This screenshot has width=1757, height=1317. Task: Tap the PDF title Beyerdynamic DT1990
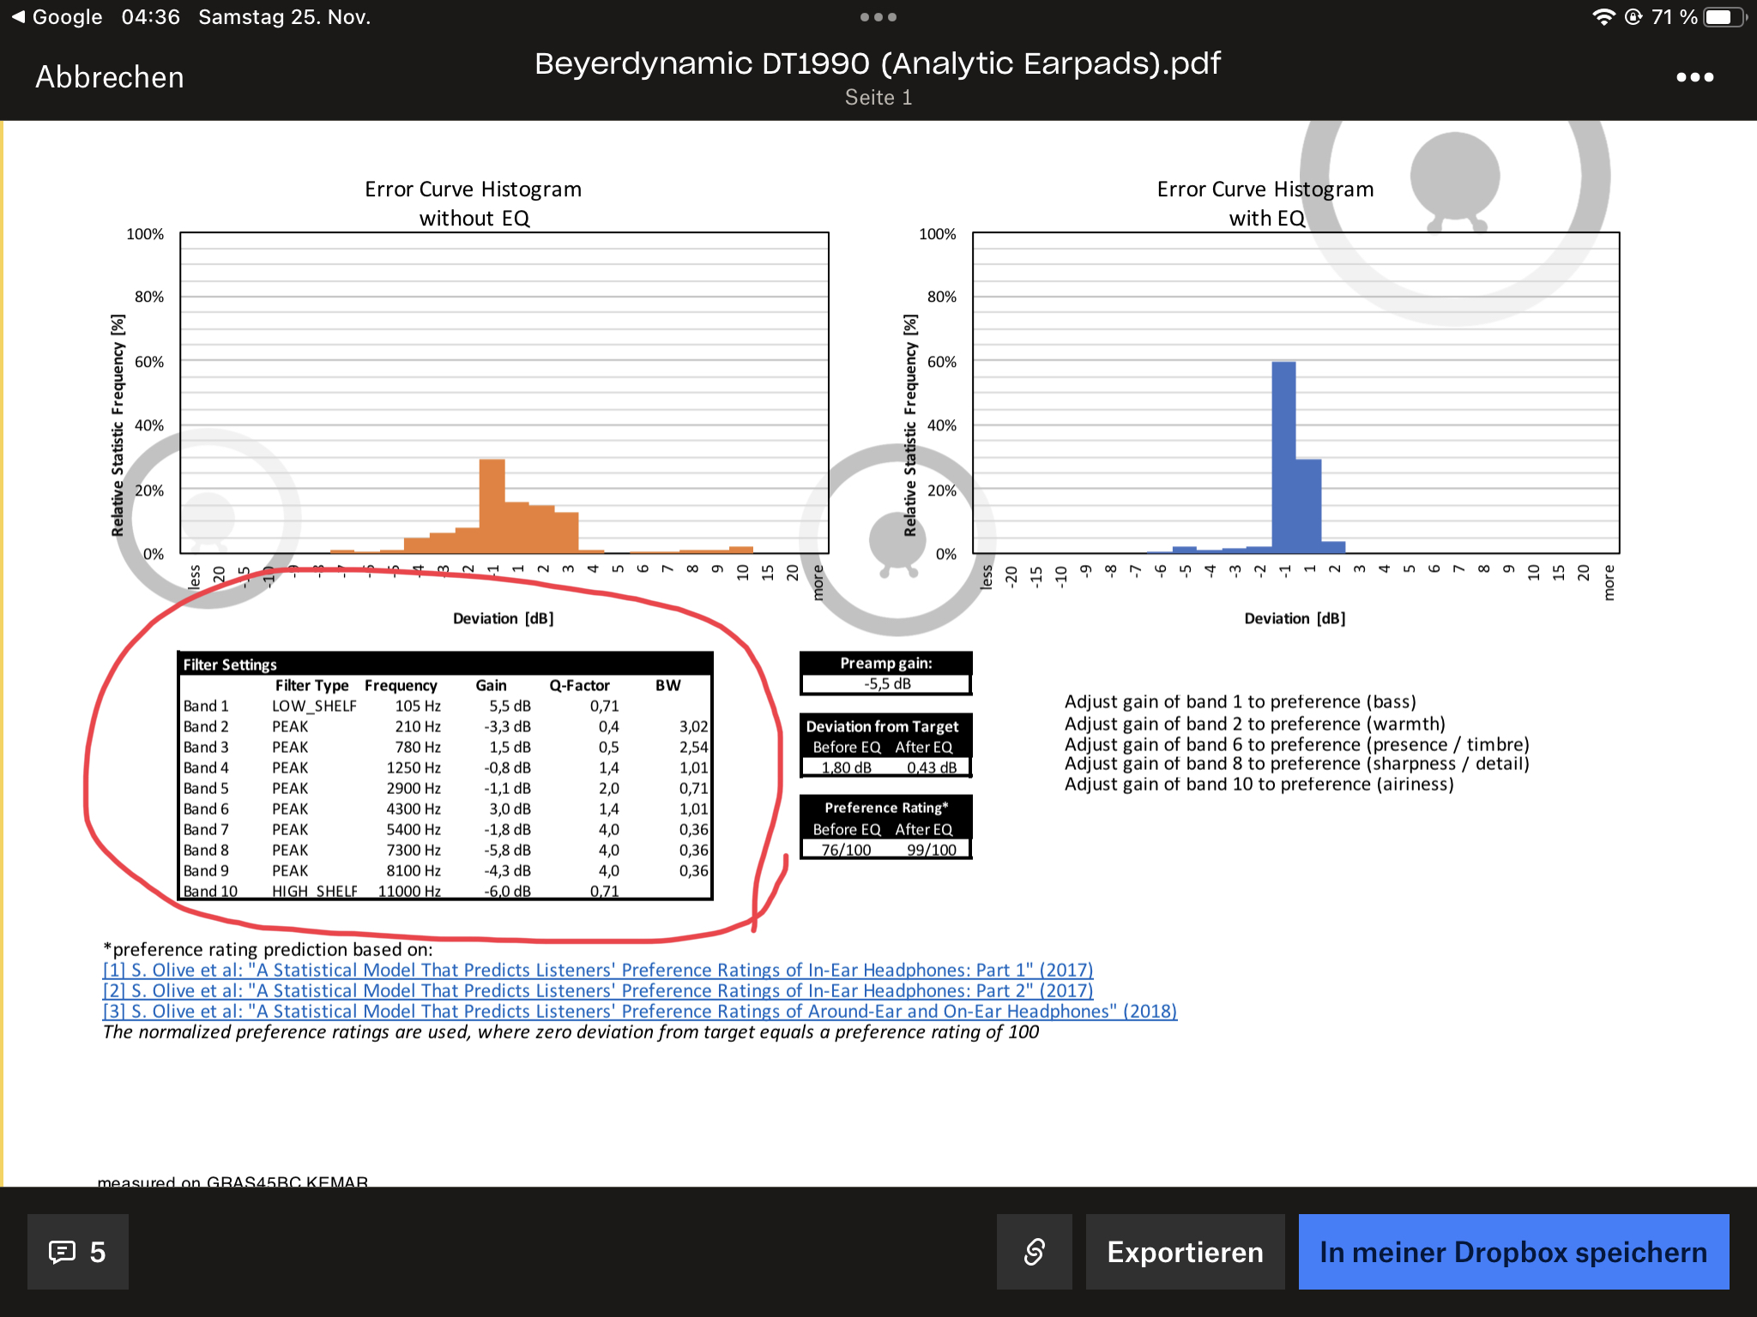coord(878,63)
